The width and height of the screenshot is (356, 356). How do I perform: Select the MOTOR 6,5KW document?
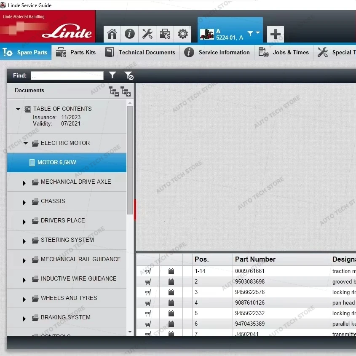67,162
